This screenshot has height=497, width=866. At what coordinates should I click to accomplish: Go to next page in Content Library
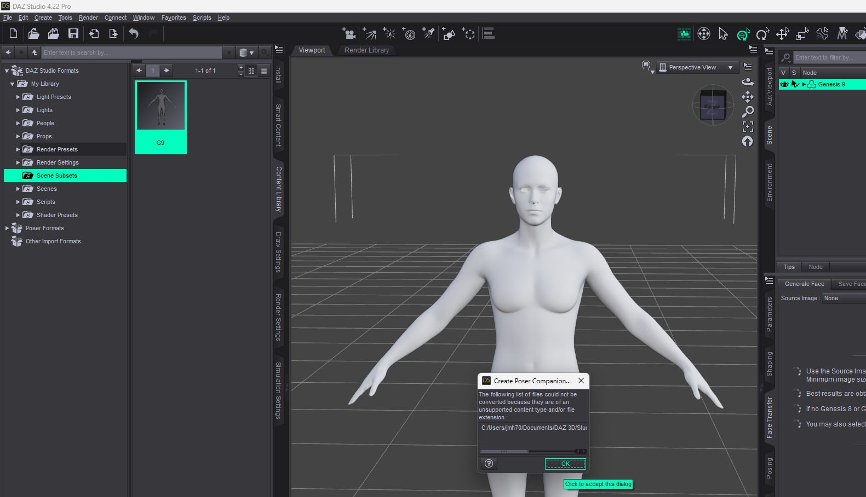tap(167, 71)
